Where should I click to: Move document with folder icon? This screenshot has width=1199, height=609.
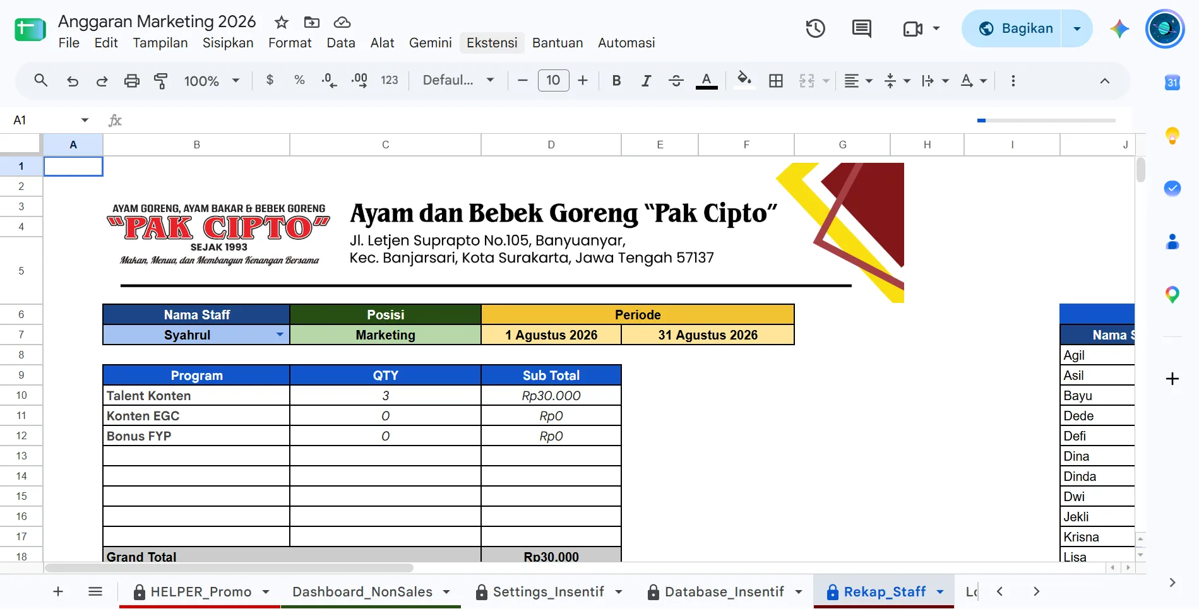click(312, 23)
